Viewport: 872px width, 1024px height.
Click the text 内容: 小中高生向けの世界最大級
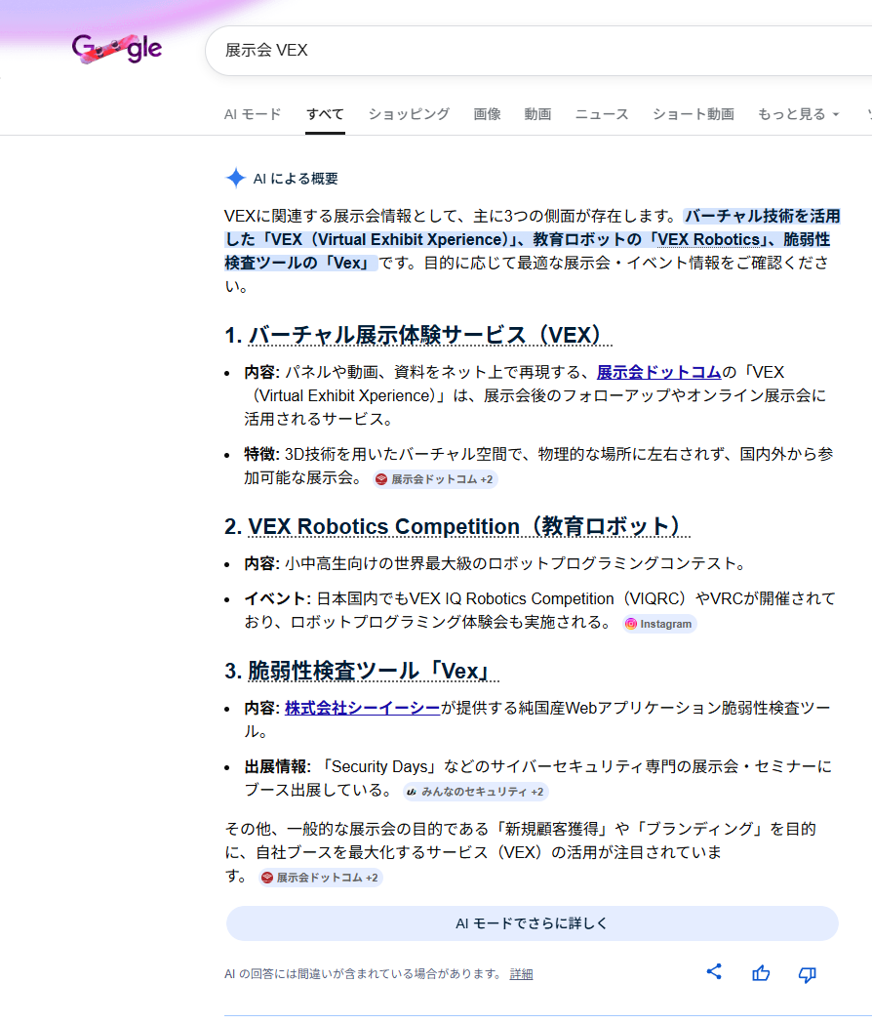(495, 563)
